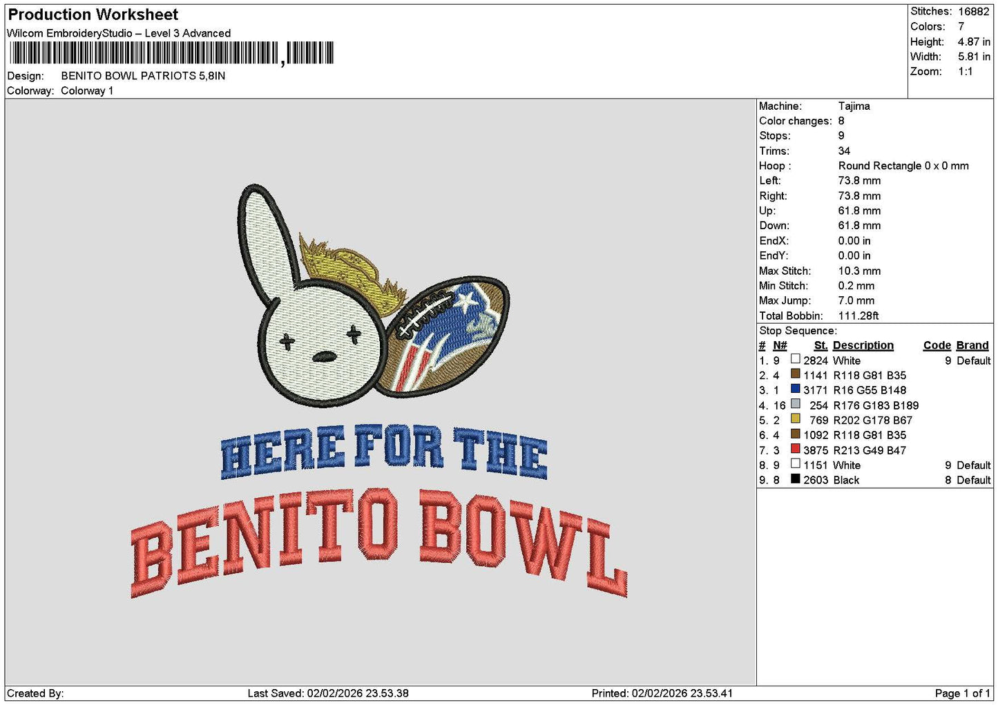This screenshot has width=998, height=705.
Task: Click the Height value 4.87 in
Action: [x=974, y=41]
